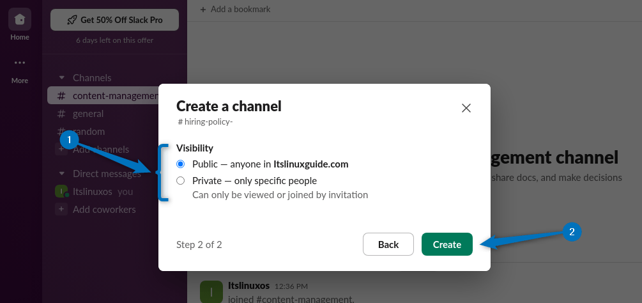The image size is (642, 303).
Task: Click the Itslinuxos username in message
Action: 249,286
